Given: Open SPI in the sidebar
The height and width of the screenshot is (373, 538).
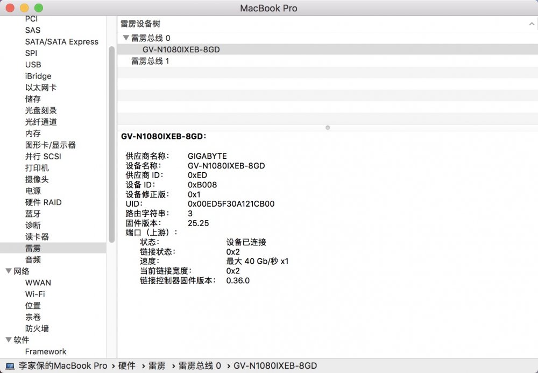Looking at the screenshot, I should (x=31, y=53).
